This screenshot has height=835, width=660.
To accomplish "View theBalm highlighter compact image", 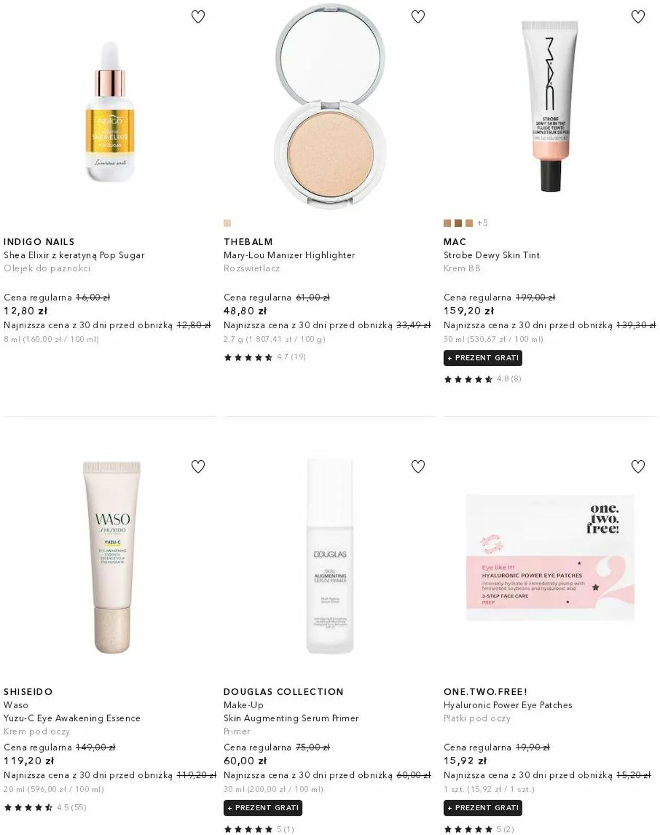I will 330,107.
